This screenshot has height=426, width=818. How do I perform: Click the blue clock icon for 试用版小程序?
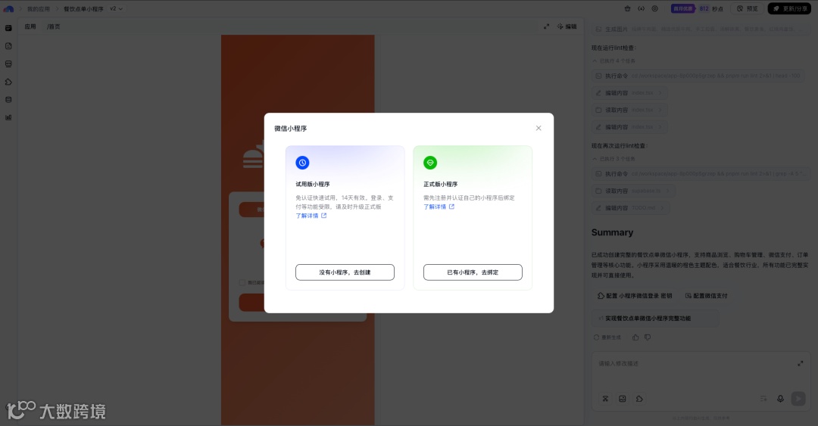(x=302, y=163)
